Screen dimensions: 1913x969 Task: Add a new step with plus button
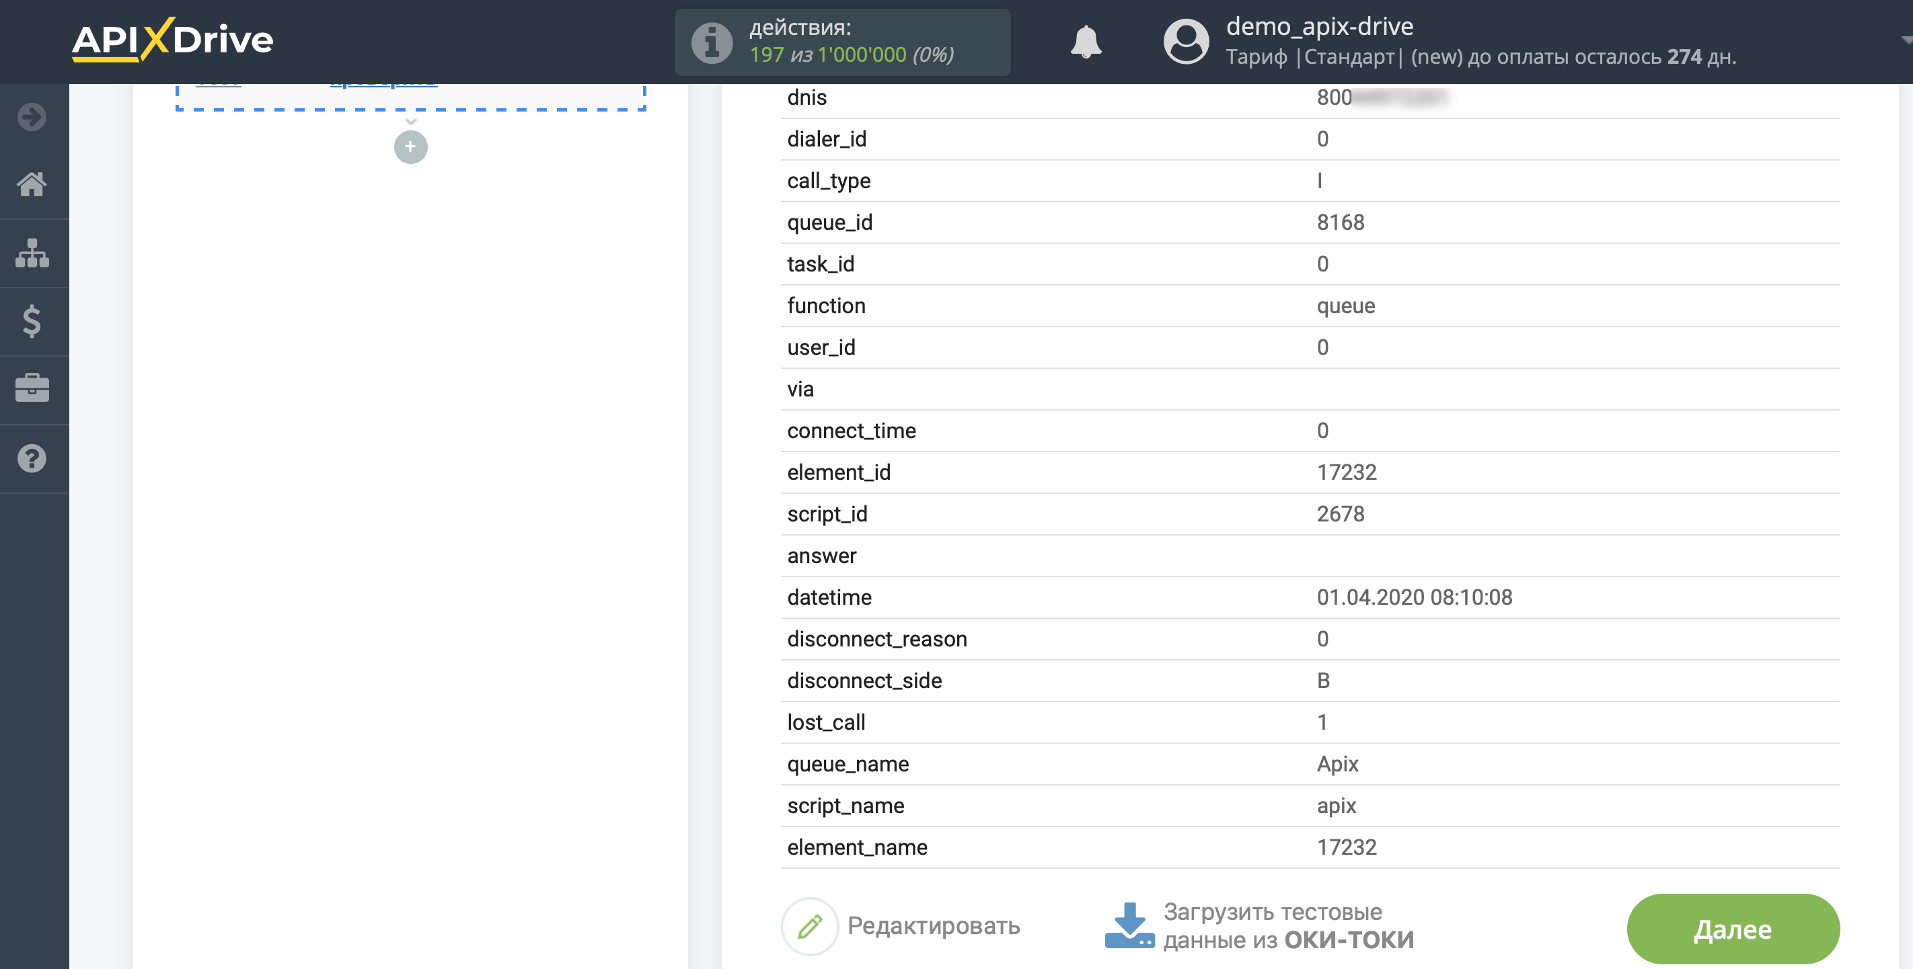click(x=411, y=147)
